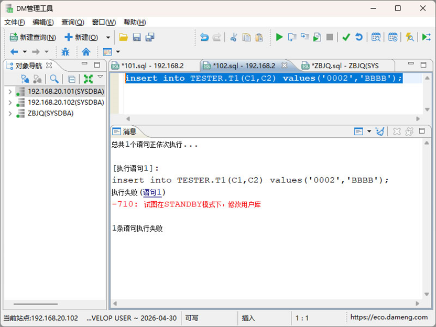This screenshot has width=436, height=327.
Task: Expand the 192.168.20.102(SYSDBA) node
Action: [x=10, y=103]
